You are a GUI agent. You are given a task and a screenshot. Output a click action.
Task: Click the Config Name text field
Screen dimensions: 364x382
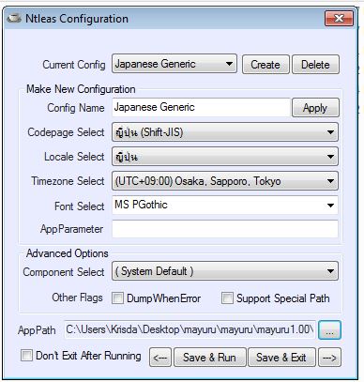[201, 107]
